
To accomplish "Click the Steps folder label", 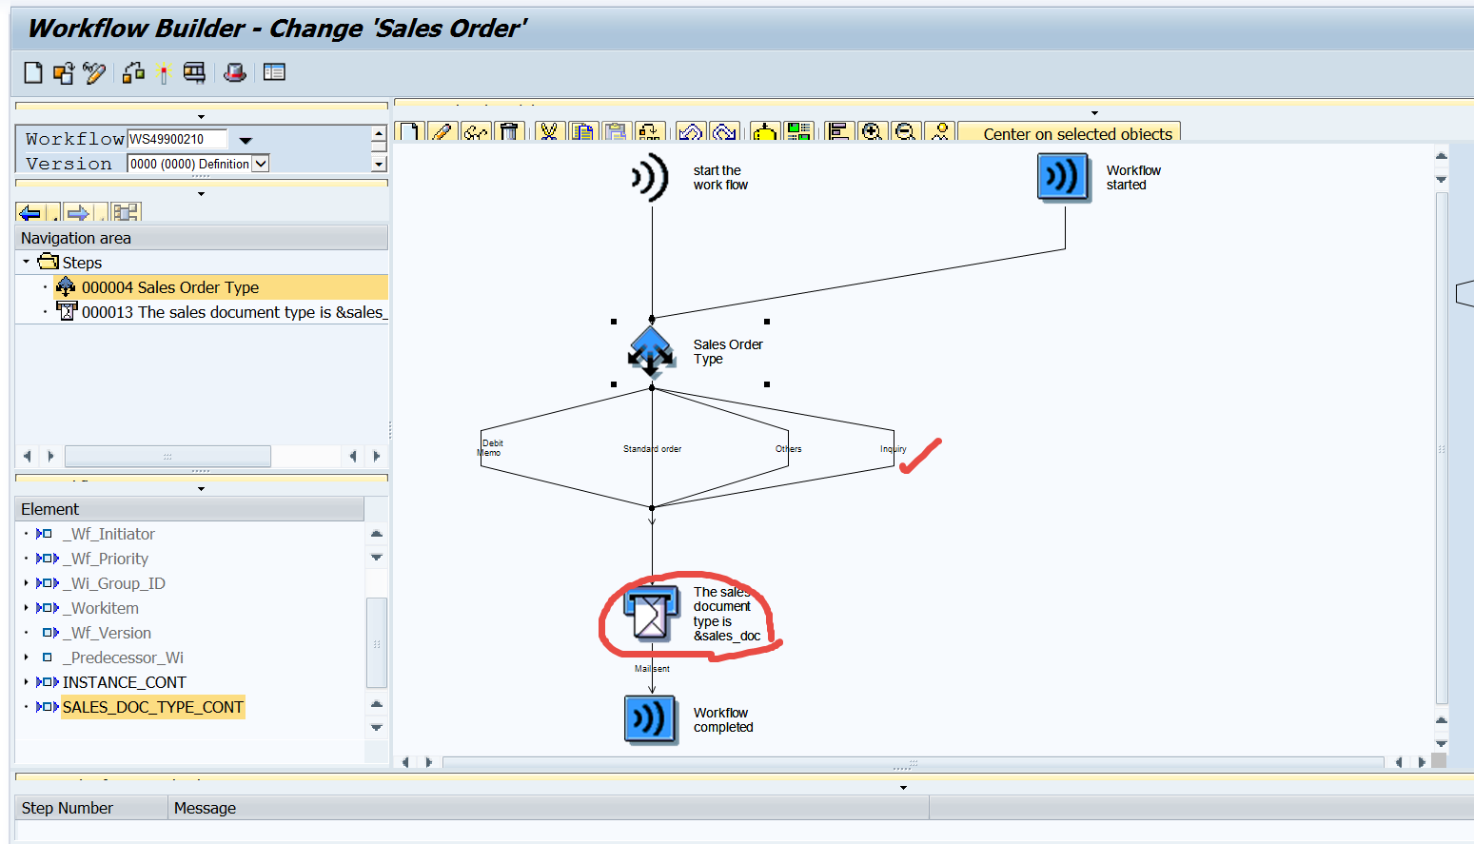I will [x=82, y=263].
